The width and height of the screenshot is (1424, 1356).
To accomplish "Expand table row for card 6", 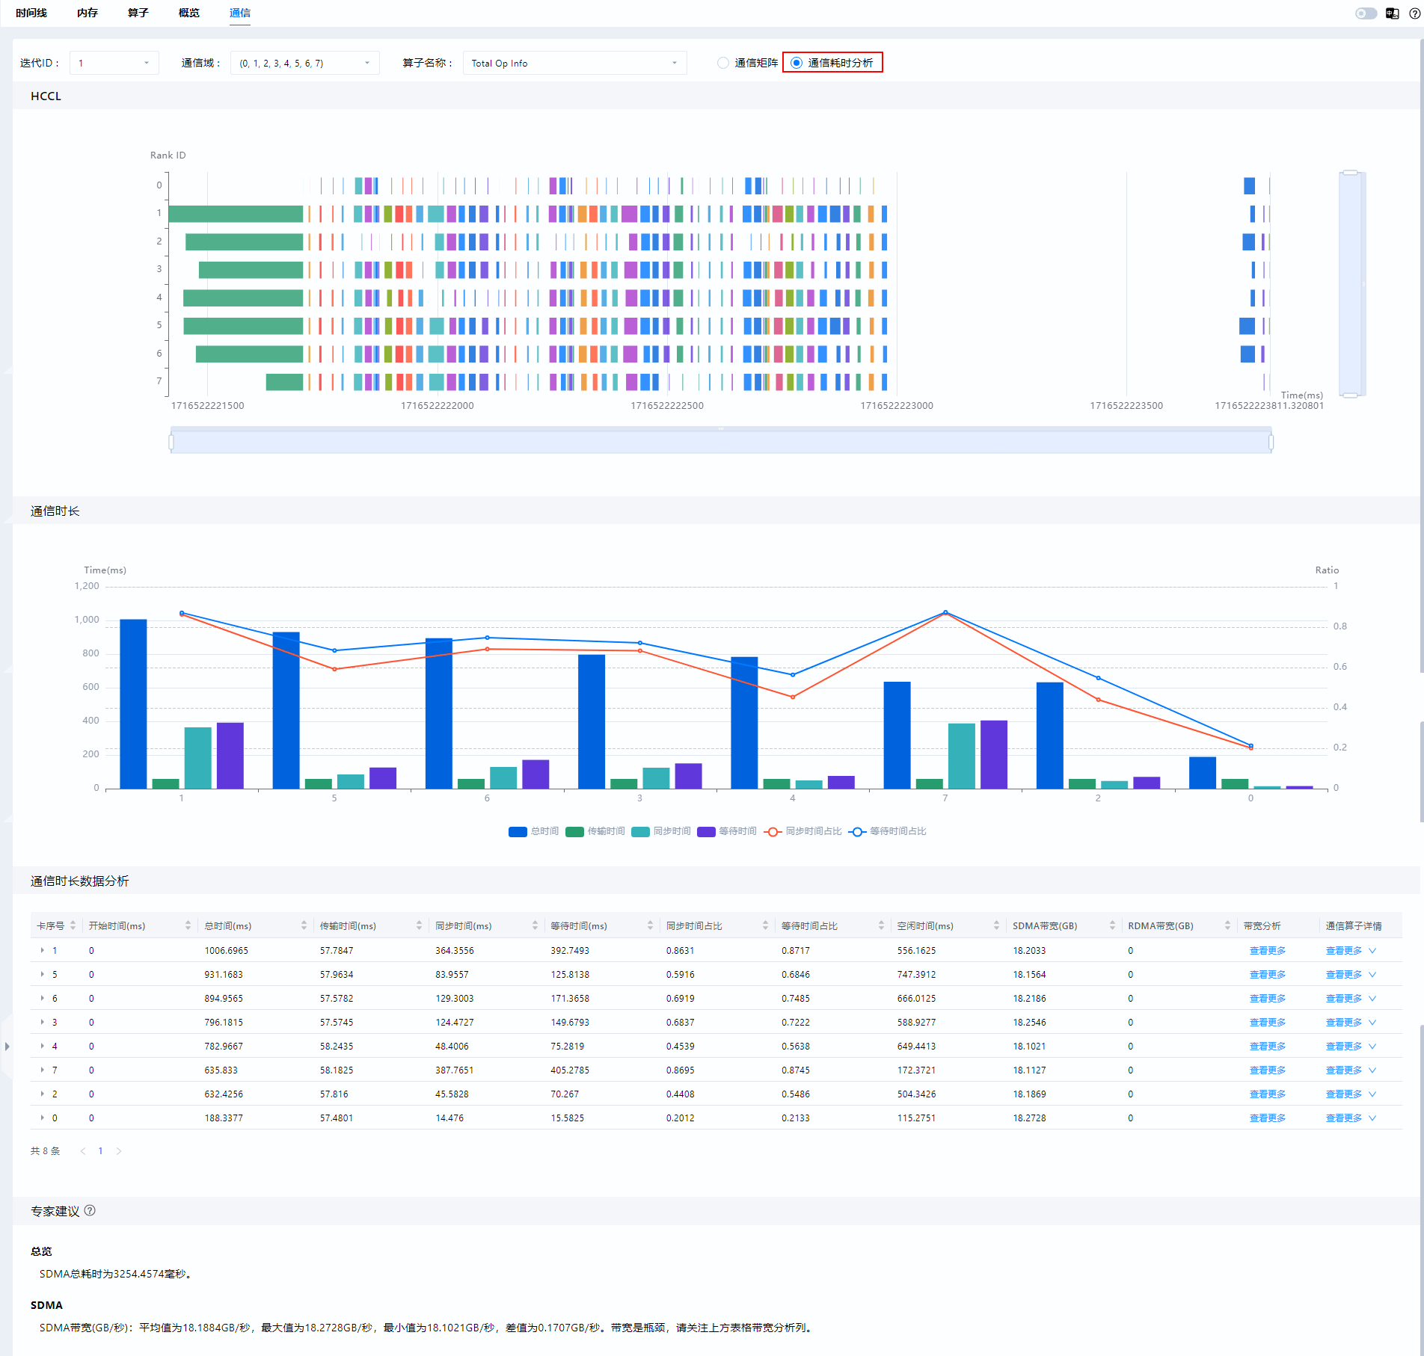I will coord(42,998).
